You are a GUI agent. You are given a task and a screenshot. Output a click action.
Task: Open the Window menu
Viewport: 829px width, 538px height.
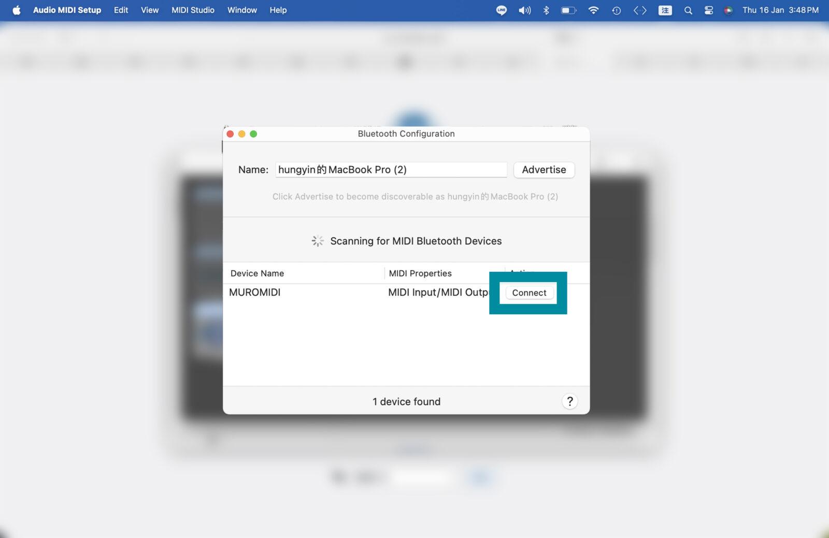pos(242,10)
